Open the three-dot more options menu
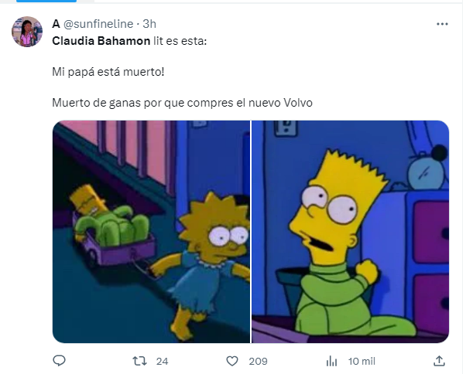The image size is (466, 374). pos(442,24)
